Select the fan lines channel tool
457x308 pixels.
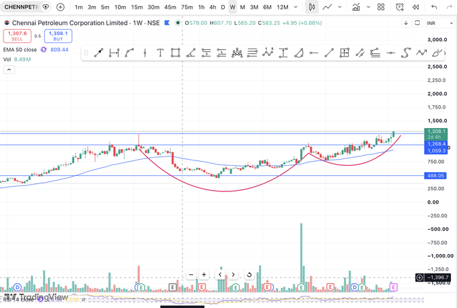375,53
